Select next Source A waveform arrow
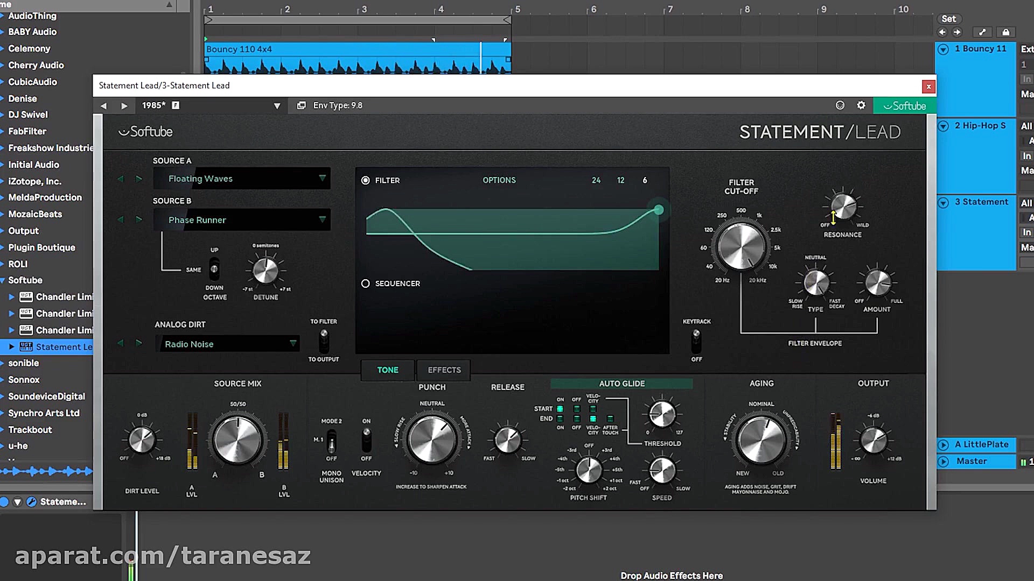This screenshot has height=581, width=1034. pyautogui.click(x=139, y=179)
